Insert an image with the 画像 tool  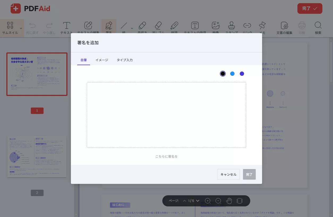coord(215,28)
